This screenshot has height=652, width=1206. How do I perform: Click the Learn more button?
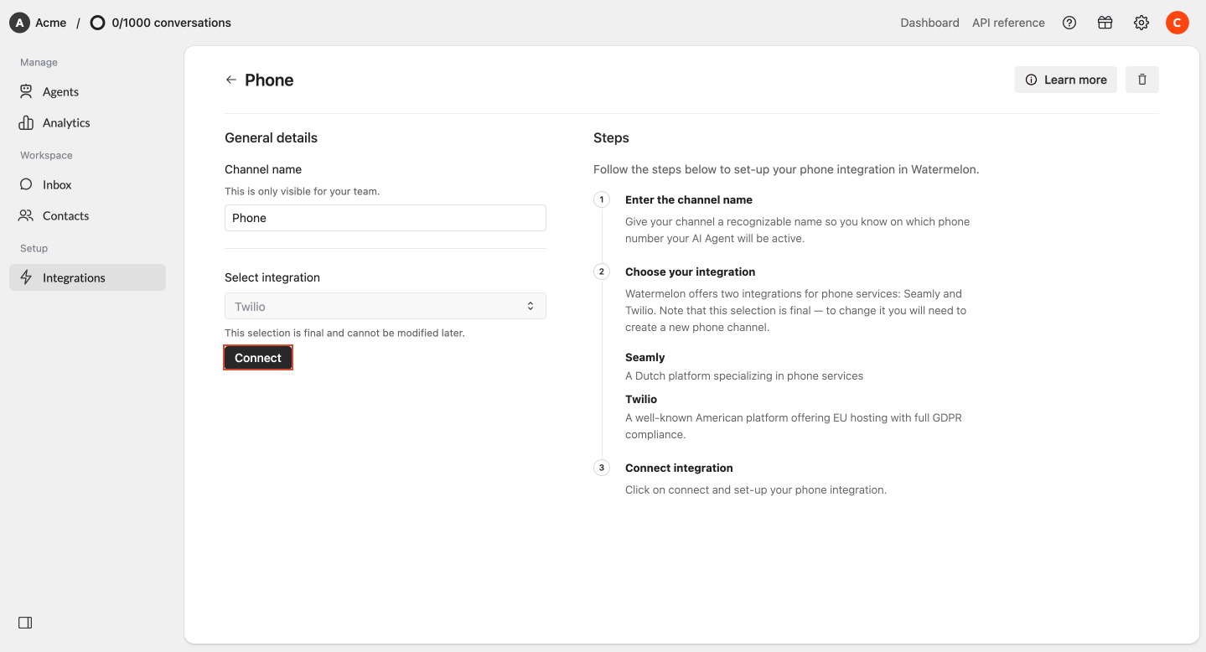click(1066, 80)
